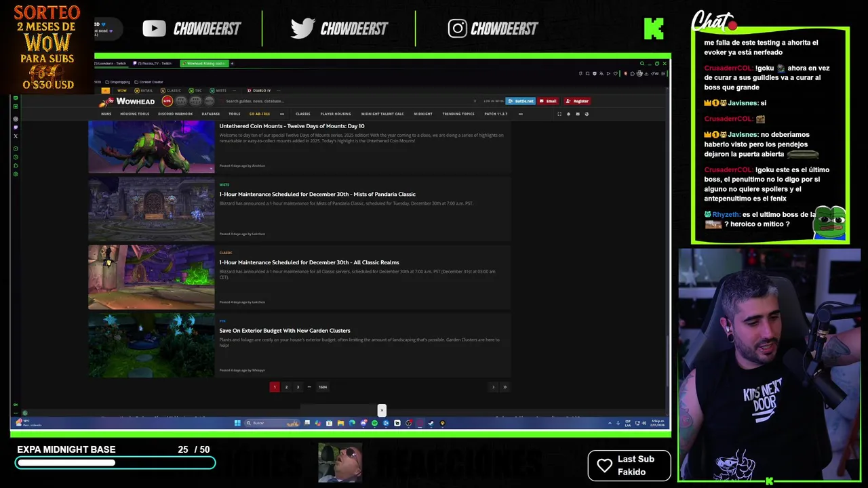Open Spotify from the taskbar
This screenshot has height=488, width=868.
click(x=374, y=423)
